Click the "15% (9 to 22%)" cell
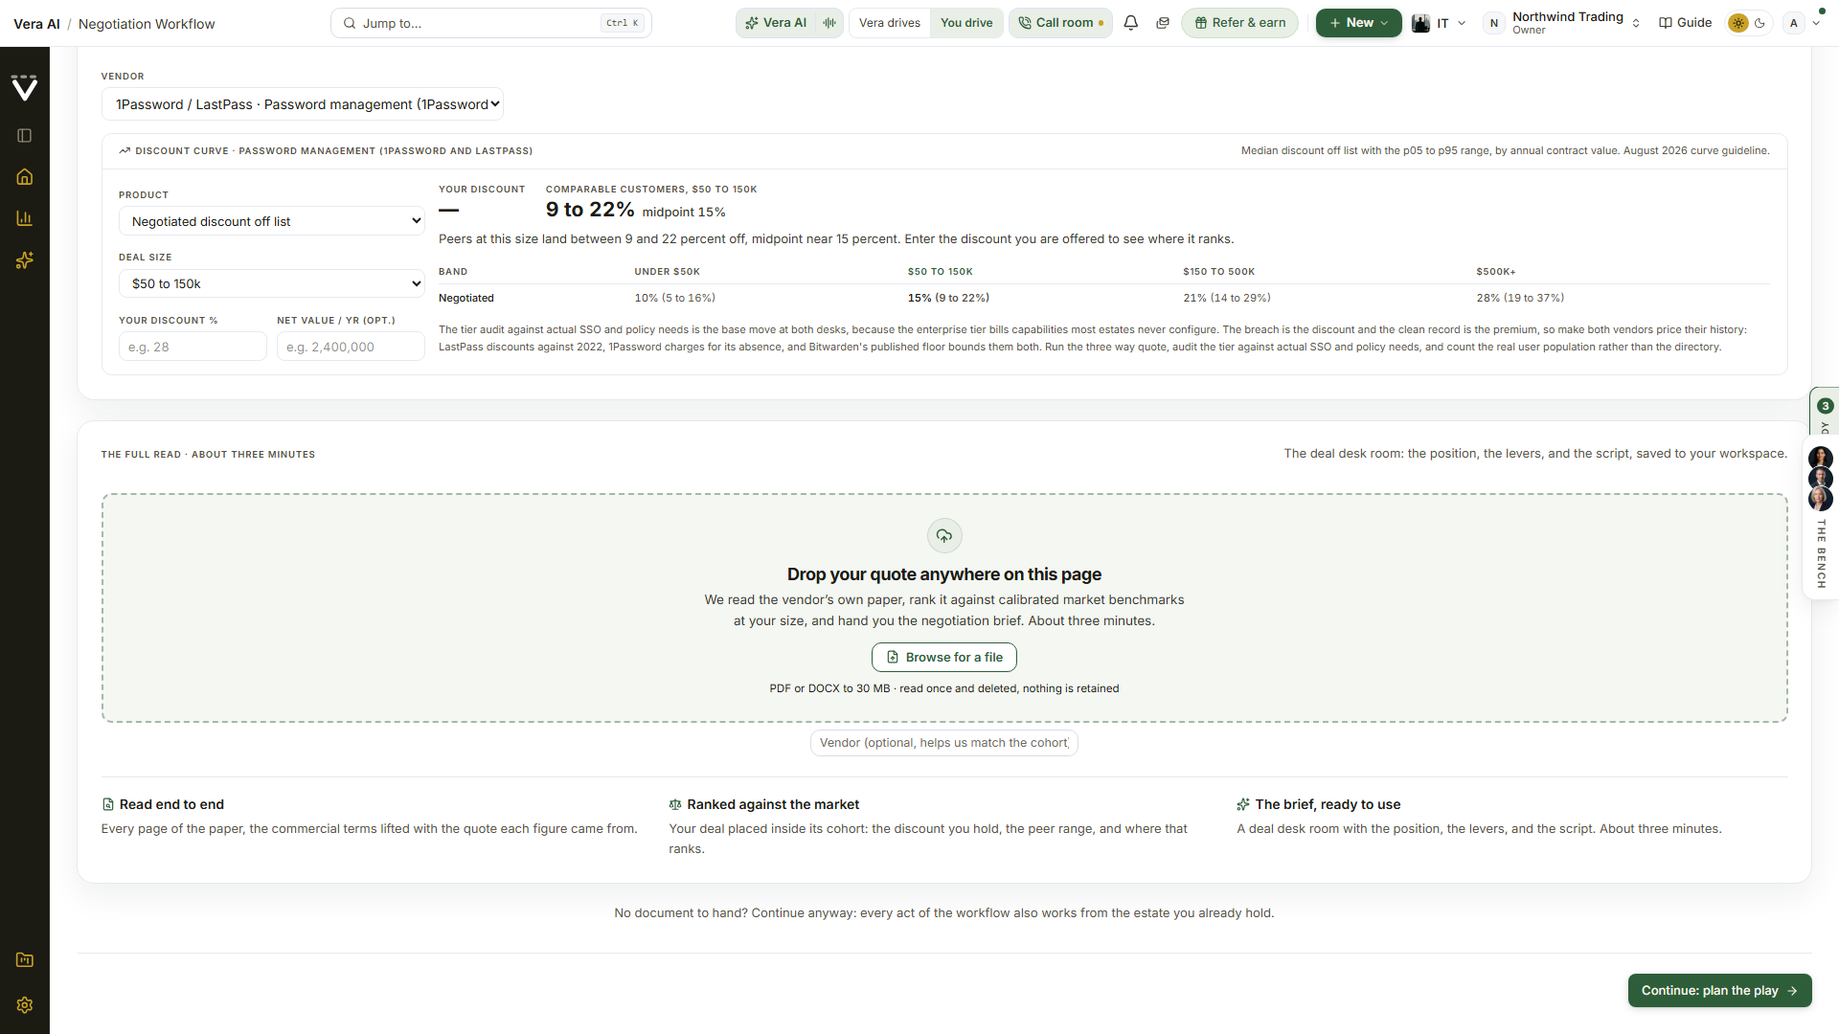This screenshot has height=1034, width=1839. coord(949,299)
